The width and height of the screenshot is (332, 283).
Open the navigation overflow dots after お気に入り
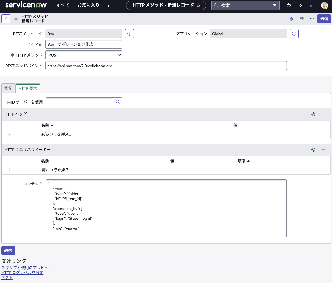click(109, 5)
